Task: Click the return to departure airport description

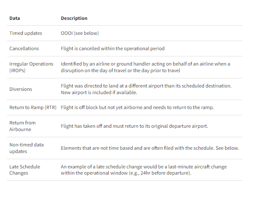Action: [x=135, y=126]
